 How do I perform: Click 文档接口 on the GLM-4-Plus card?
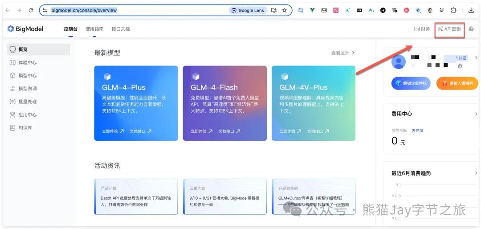(x=140, y=131)
